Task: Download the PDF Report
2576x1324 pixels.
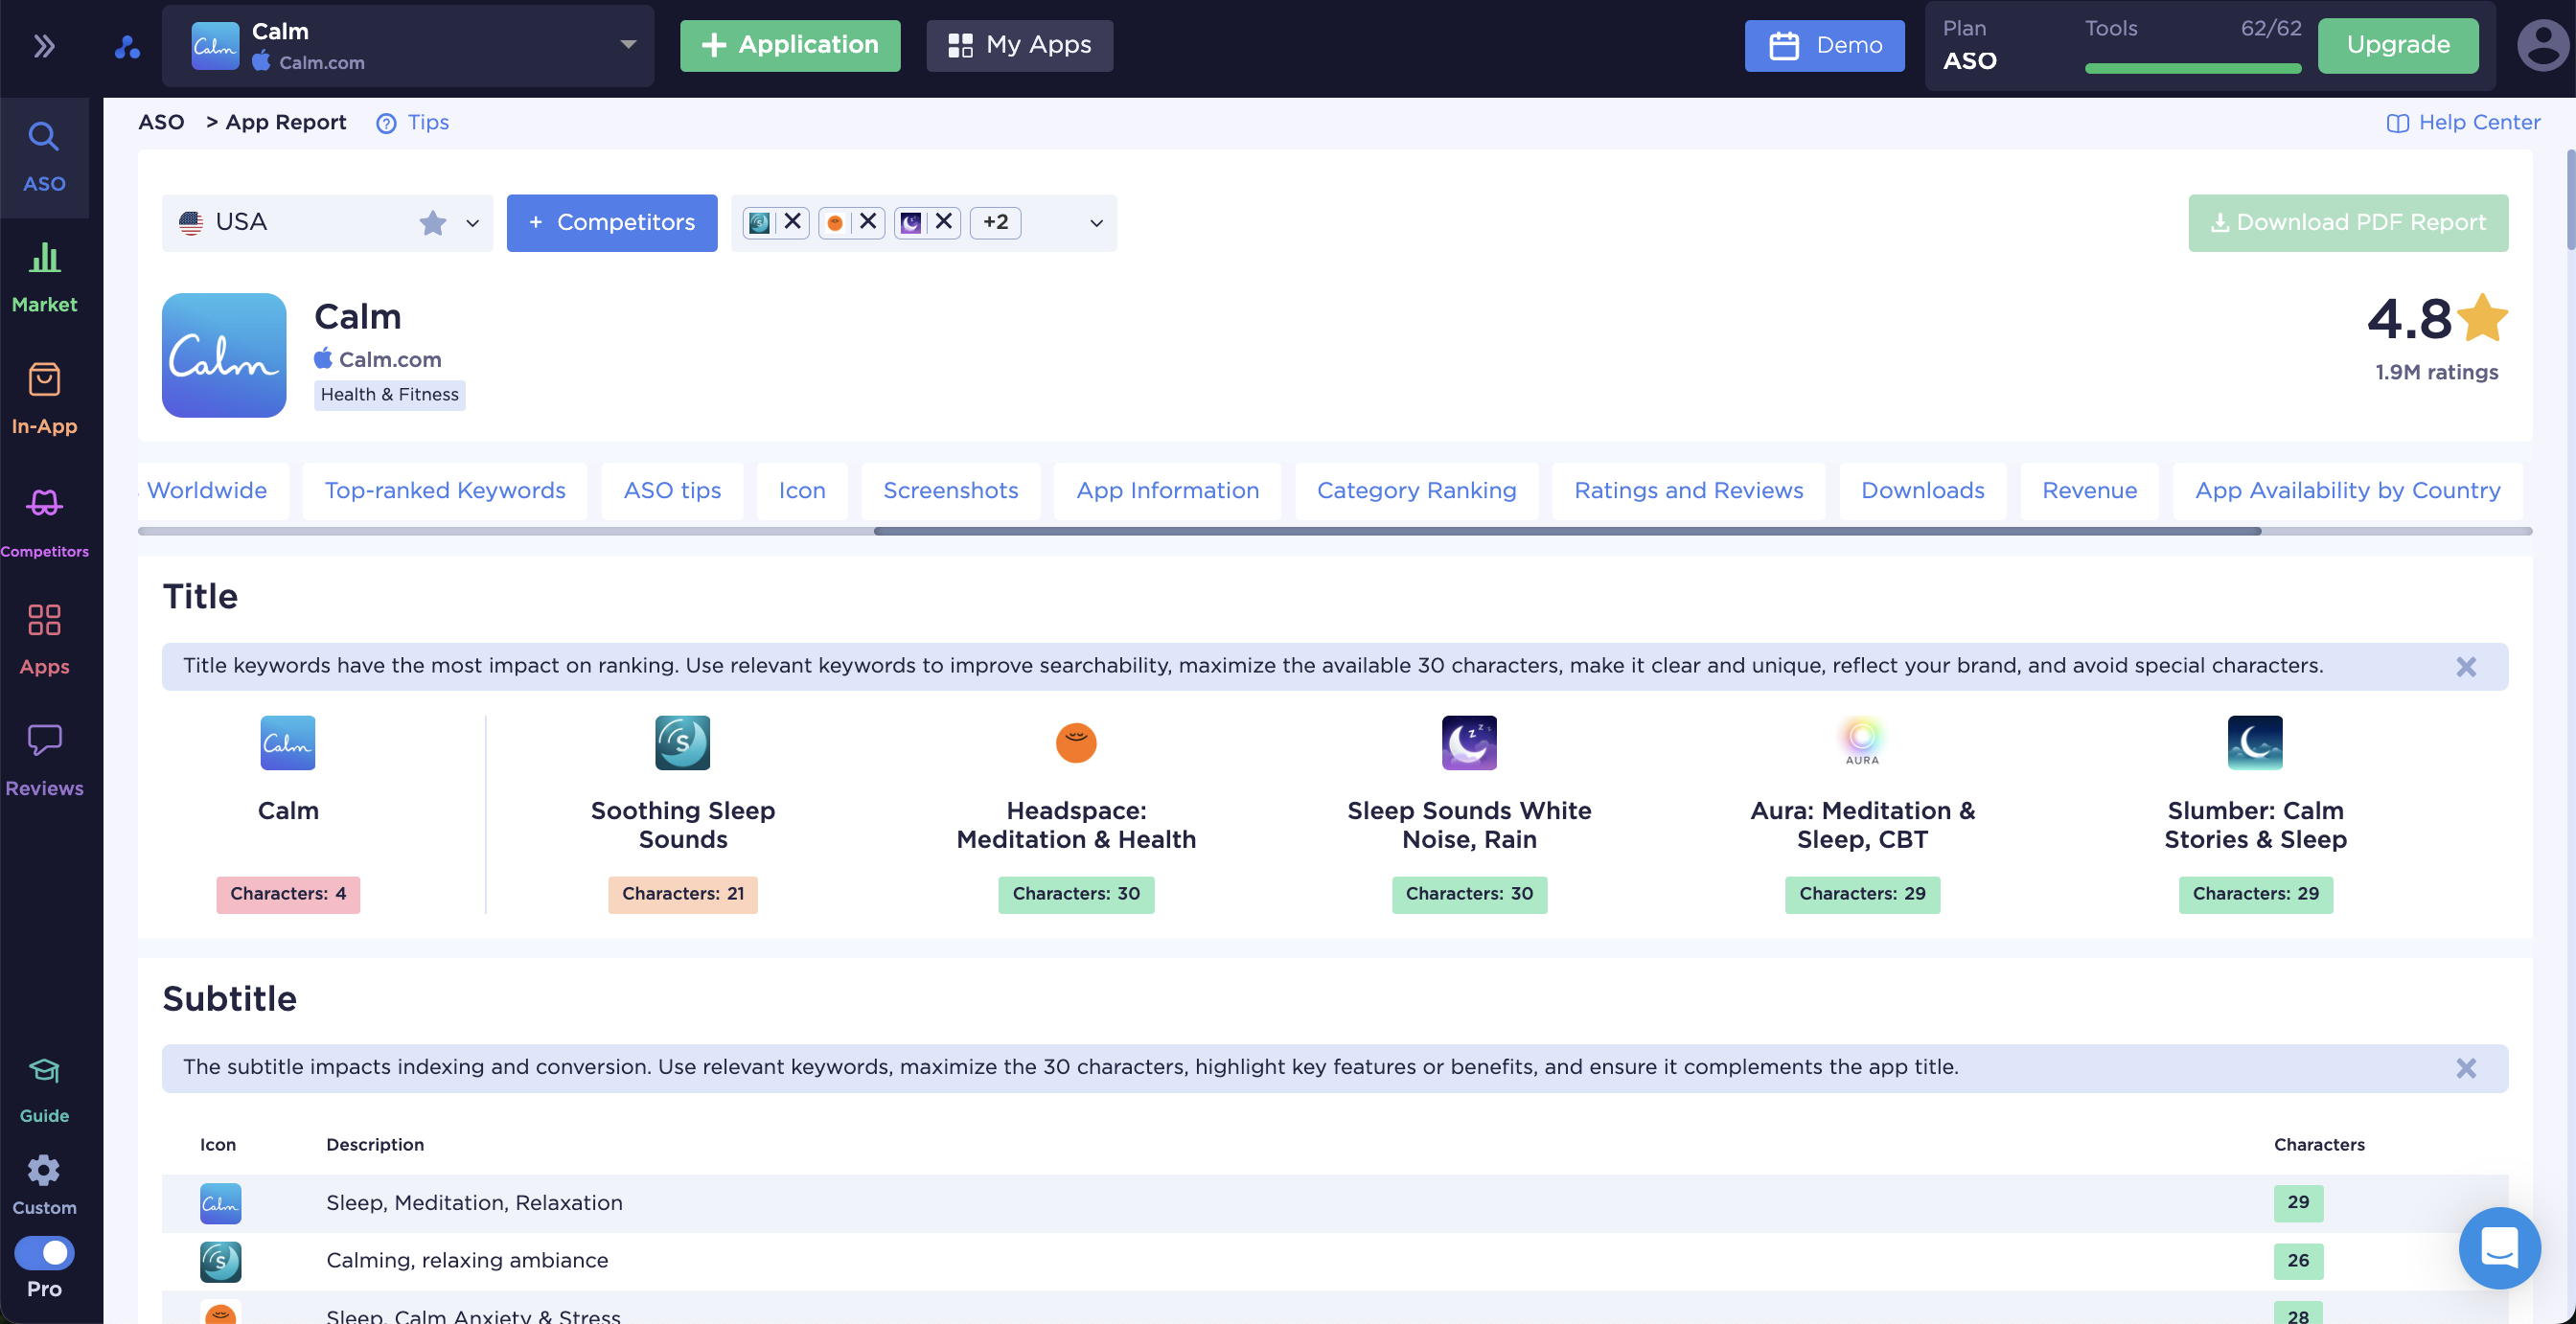Action: click(2348, 223)
